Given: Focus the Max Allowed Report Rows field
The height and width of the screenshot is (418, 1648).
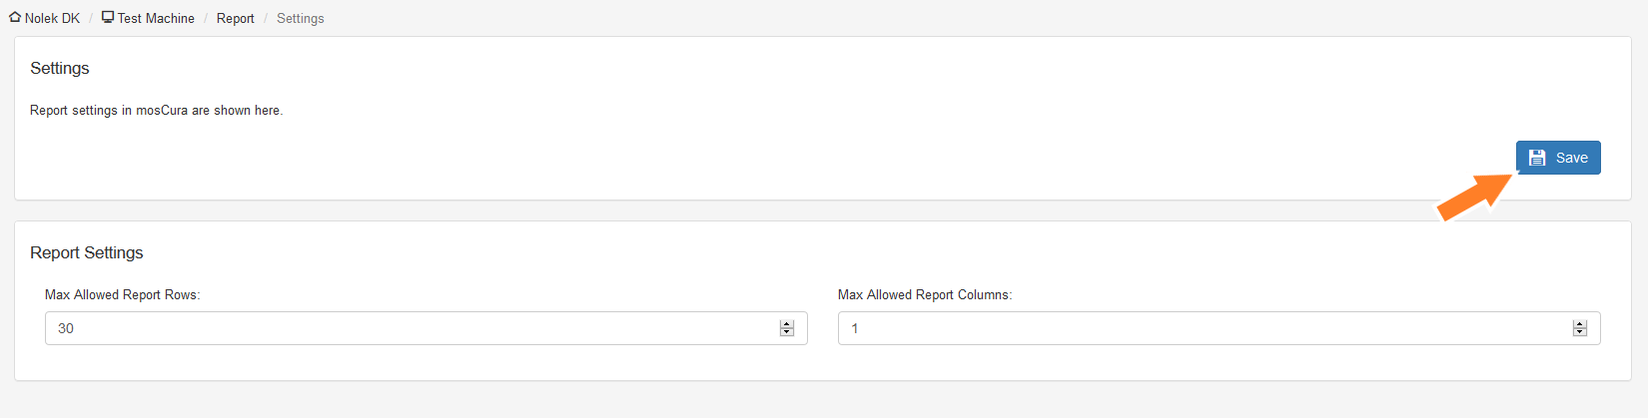Looking at the screenshot, I should click(426, 328).
